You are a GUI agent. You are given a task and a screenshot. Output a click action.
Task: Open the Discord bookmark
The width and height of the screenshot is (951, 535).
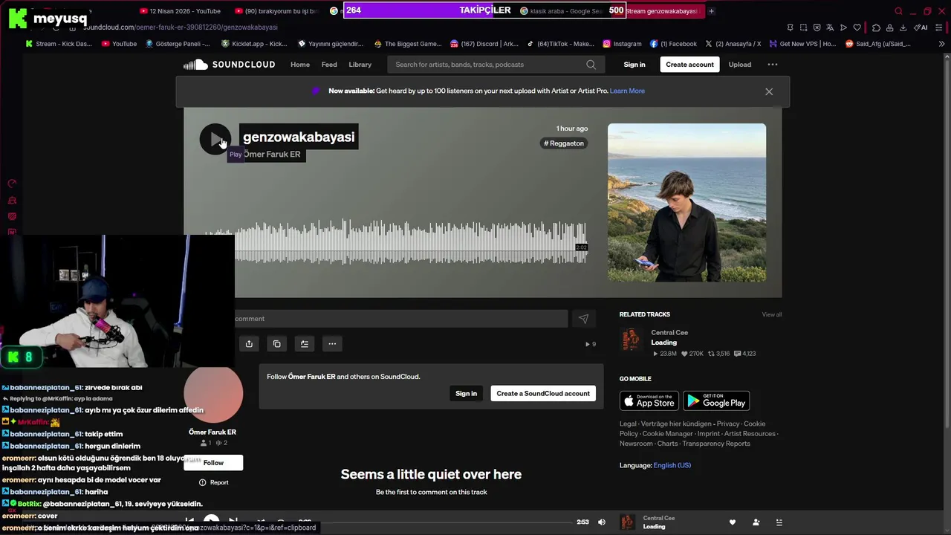click(484, 44)
